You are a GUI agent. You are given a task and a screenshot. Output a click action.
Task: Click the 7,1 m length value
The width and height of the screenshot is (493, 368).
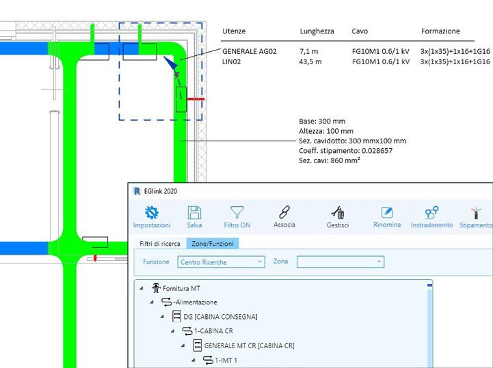[308, 51]
